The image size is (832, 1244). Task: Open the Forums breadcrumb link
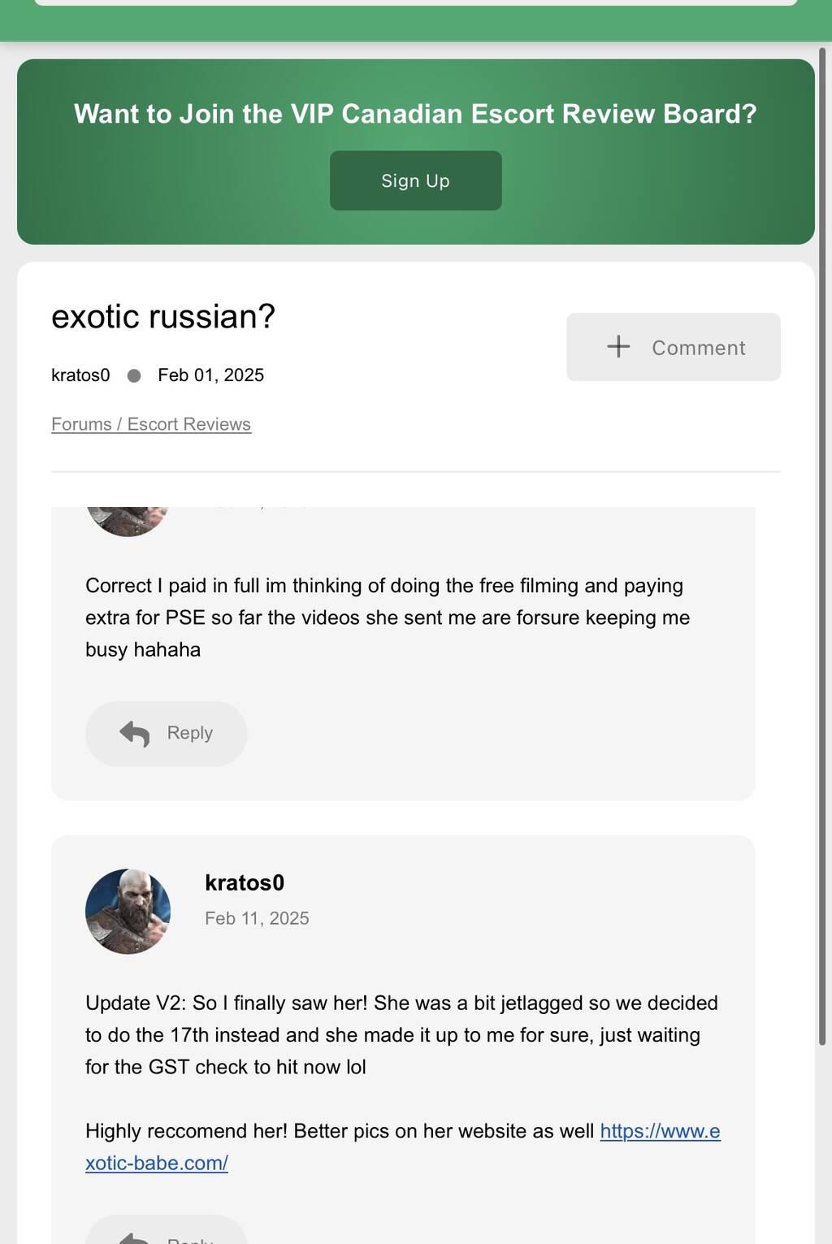pyautogui.click(x=81, y=424)
